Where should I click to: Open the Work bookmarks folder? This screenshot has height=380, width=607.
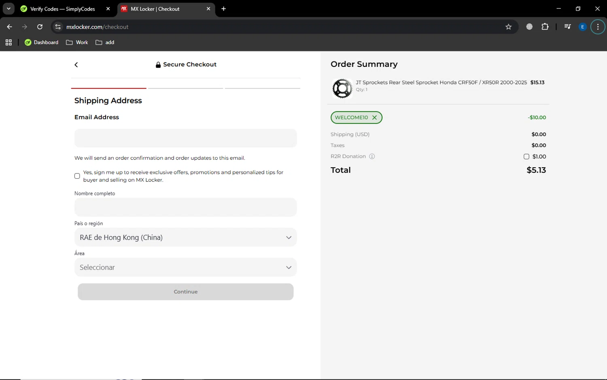[77, 43]
